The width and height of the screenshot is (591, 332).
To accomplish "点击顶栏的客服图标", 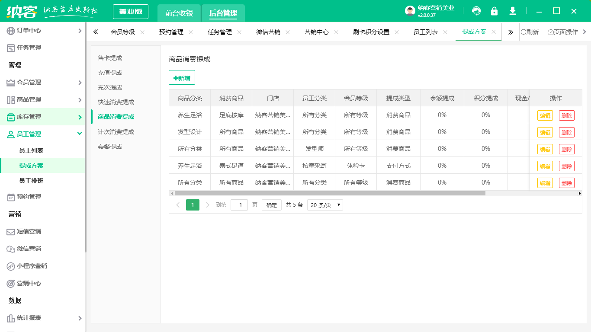I will (477, 11).
